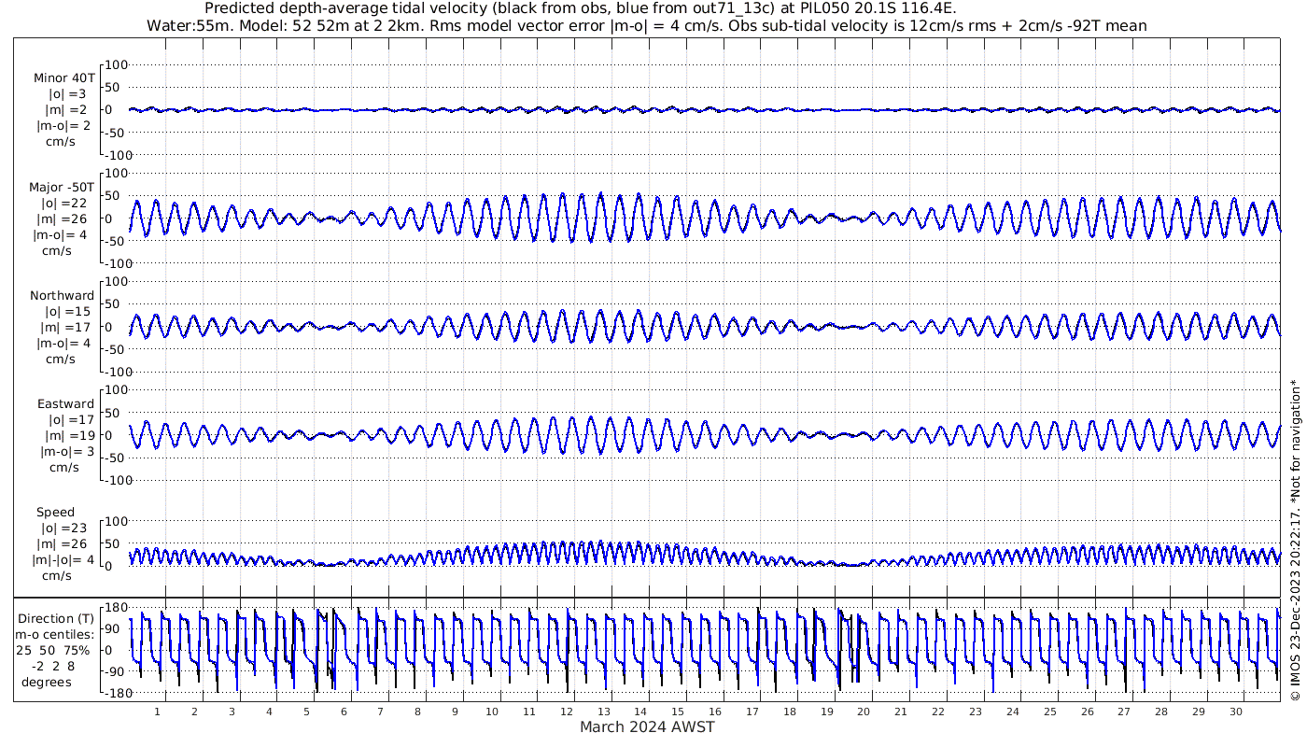1307x747 pixels.
Task: Select the "Major -50T" panel label
Action: pyautogui.click(x=62, y=188)
